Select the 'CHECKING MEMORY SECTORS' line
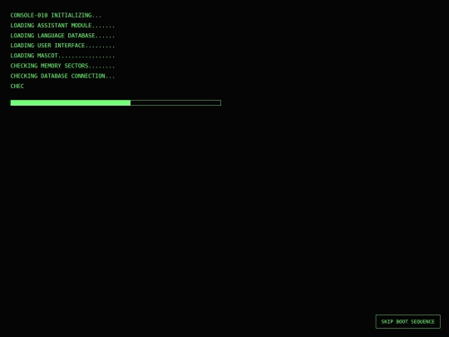The height and width of the screenshot is (337, 449). [62, 66]
